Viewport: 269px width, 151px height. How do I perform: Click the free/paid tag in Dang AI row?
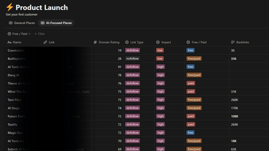[194, 75]
